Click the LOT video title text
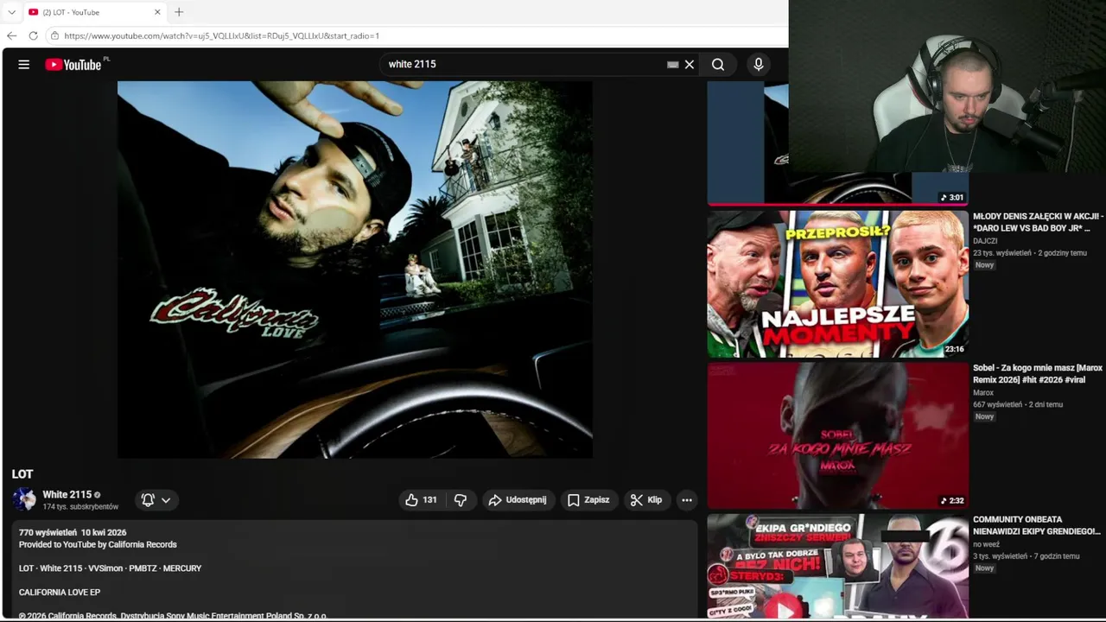 tap(22, 473)
